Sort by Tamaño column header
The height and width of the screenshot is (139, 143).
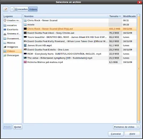[115, 16]
